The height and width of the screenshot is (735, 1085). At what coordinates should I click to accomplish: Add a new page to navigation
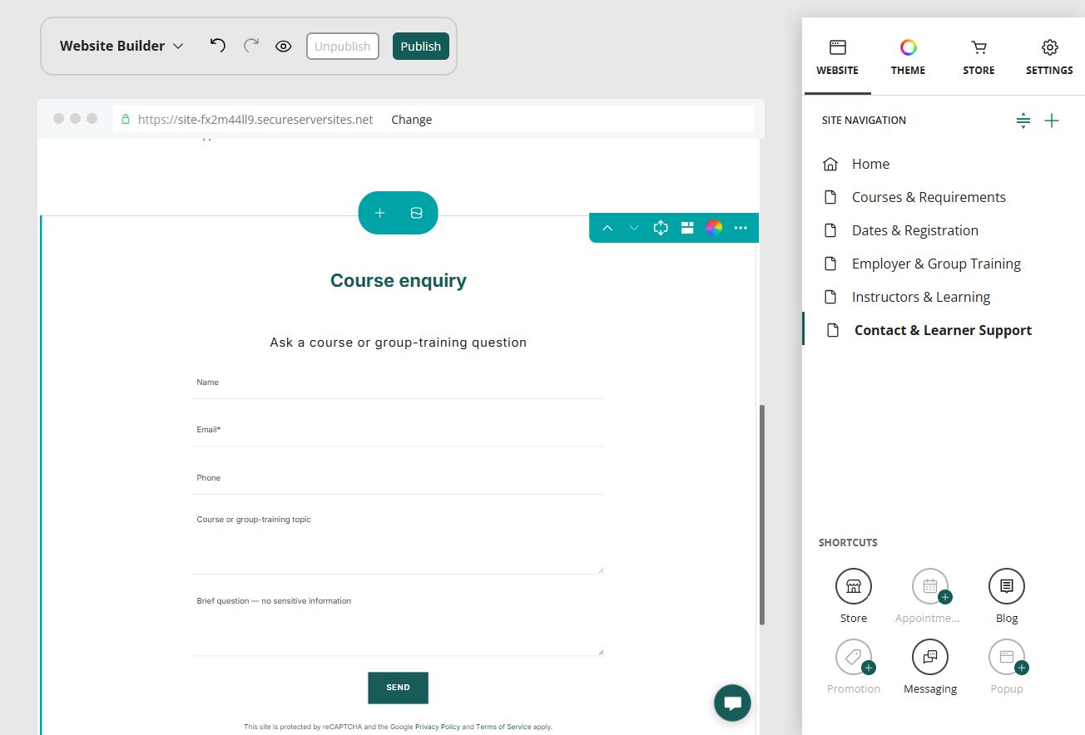pyautogui.click(x=1052, y=121)
